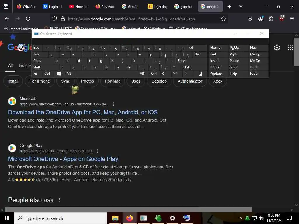Toggle the Fade key on On-Screen Keyboard
Screen dimensions: 299x224
(258, 73)
